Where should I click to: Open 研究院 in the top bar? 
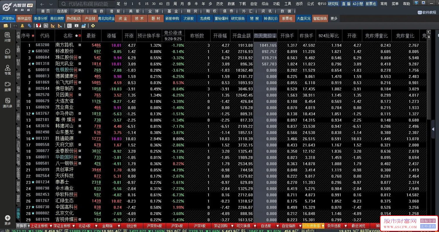[x=333, y=4]
